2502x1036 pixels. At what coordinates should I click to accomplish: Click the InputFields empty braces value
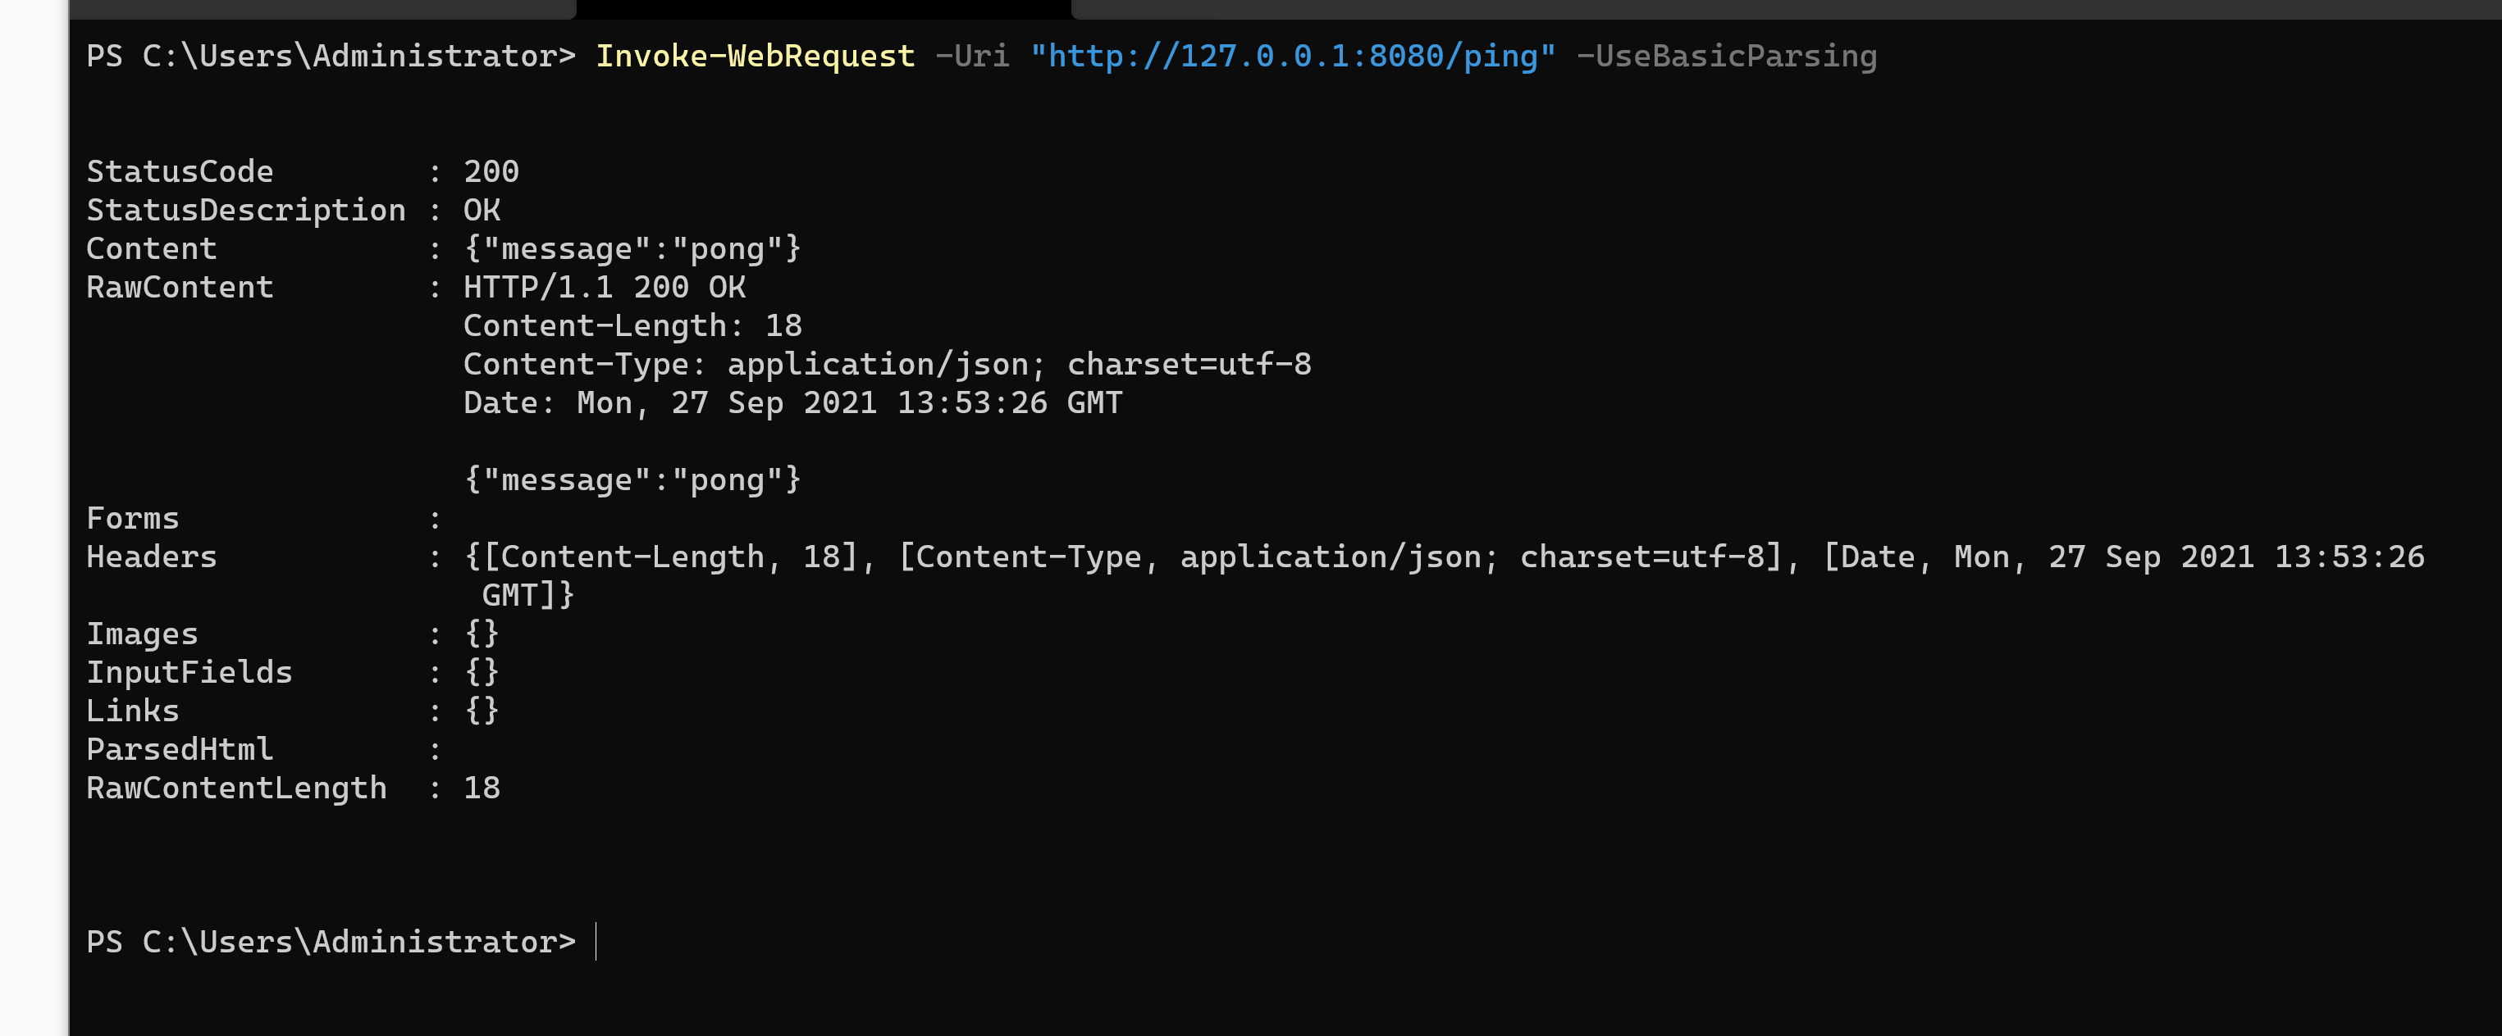click(482, 672)
